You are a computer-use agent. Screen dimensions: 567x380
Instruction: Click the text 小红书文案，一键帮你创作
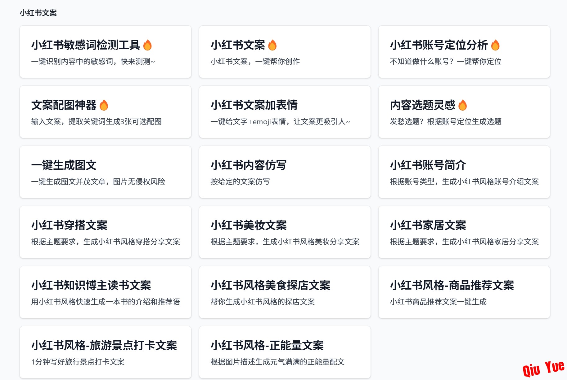point(255,61)
